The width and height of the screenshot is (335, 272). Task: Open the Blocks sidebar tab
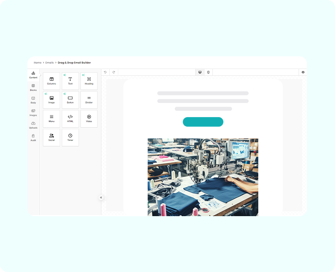pos(33,87)
